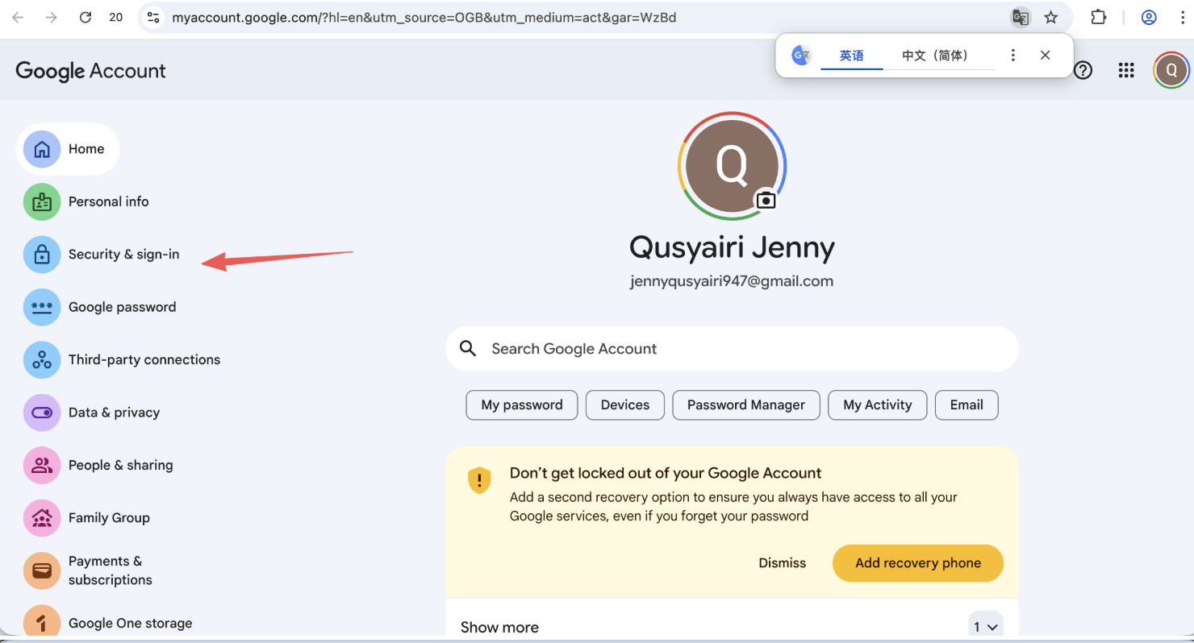This screenshot has height=643, width=1194.
Task: Close the translate popup
Action: [x=1045, y=55]
